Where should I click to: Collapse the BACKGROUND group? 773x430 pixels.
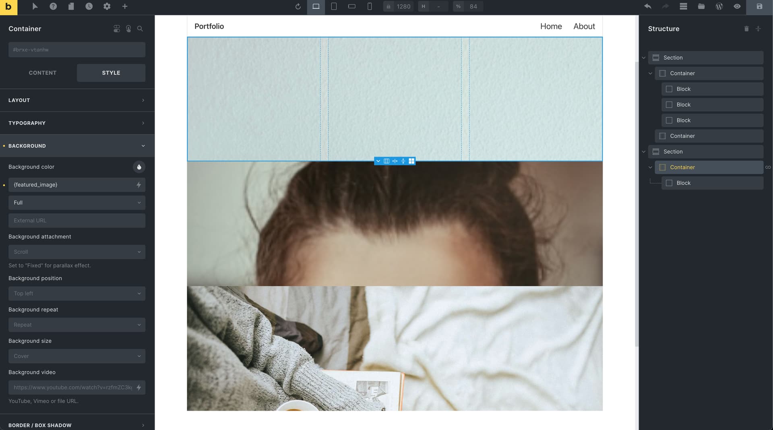(x=77, y=146)
